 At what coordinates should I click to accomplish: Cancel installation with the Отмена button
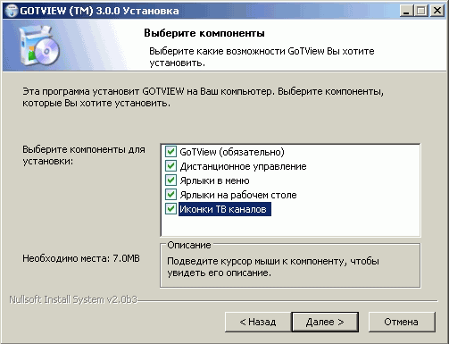402,322
